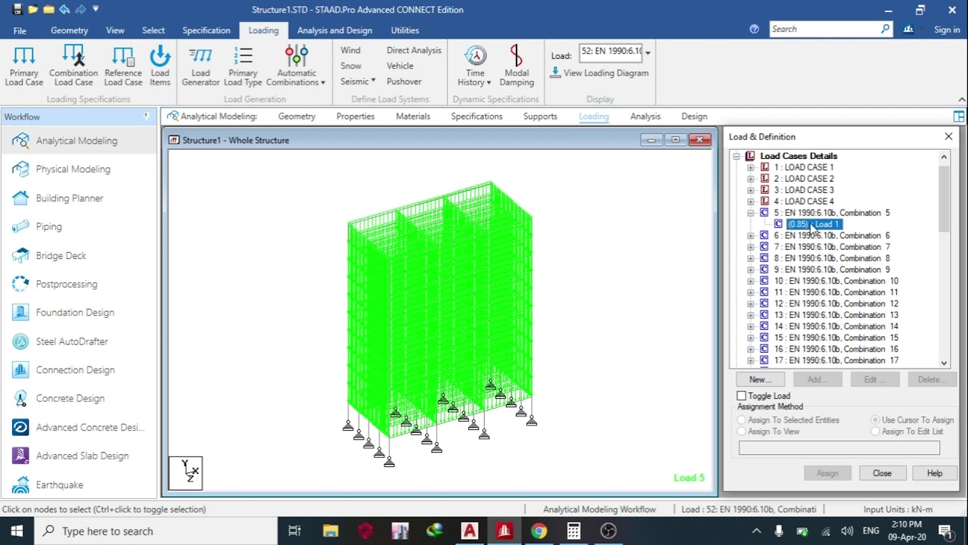This screenshot has height=545, width=968.
Task: Click Sign in
Action: 947,30
